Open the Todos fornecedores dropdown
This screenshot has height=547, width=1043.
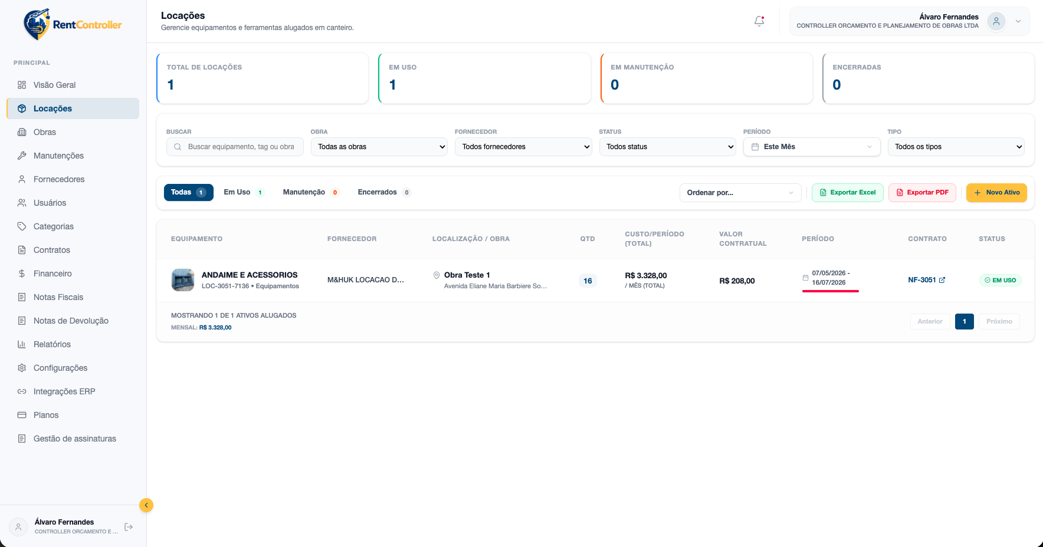(523, 147)
